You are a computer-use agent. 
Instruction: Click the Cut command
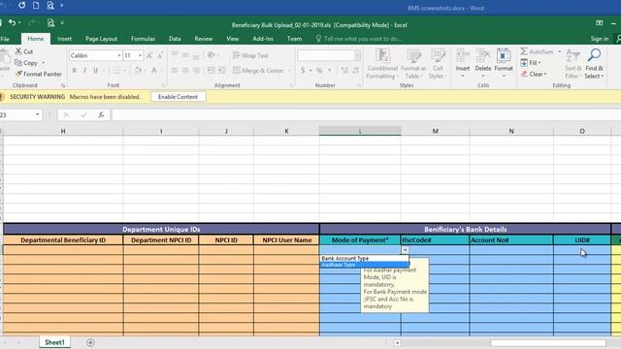(x=23, y=51)
